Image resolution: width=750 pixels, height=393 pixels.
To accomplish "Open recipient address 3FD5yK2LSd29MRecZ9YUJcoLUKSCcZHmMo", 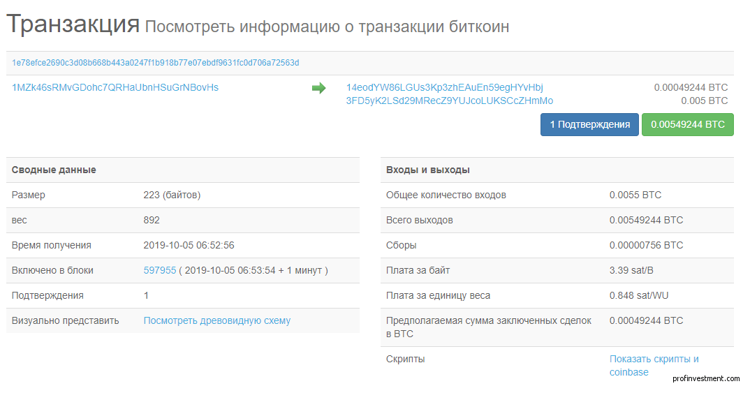I will tap(450, 101).
